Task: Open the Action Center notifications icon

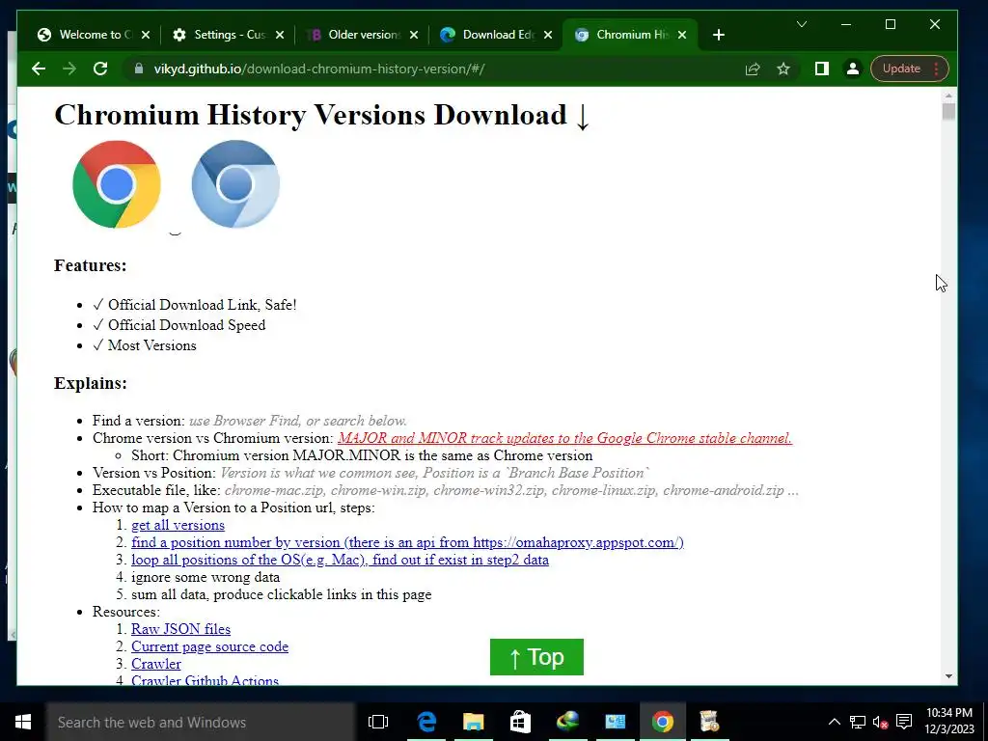Action: (x=903, y=722)
